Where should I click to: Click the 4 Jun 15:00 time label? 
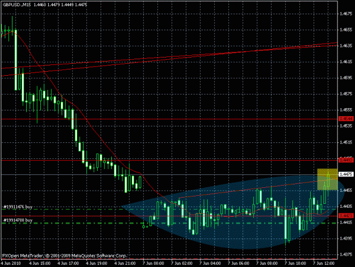pyautogui.click(x=40, y=264)
